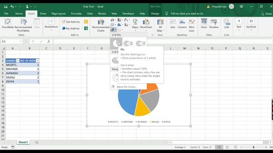The width and height of the screenshot is (273, 153).
Task: Choose the Pie of Pie chart option
Action: pyautogui.click(x=128, y=43)
